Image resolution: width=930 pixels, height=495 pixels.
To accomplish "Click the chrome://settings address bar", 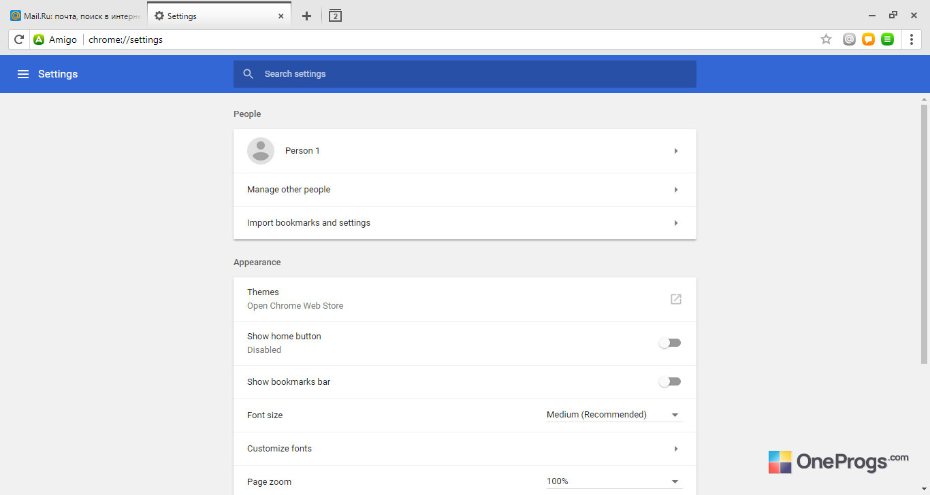I will point(449,39).
